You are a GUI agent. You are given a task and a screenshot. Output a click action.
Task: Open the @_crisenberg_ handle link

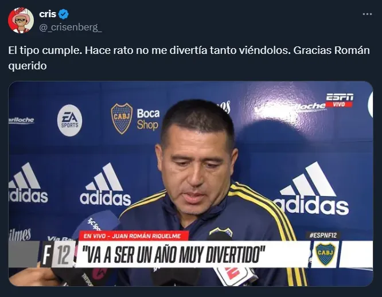click(71, 27)
